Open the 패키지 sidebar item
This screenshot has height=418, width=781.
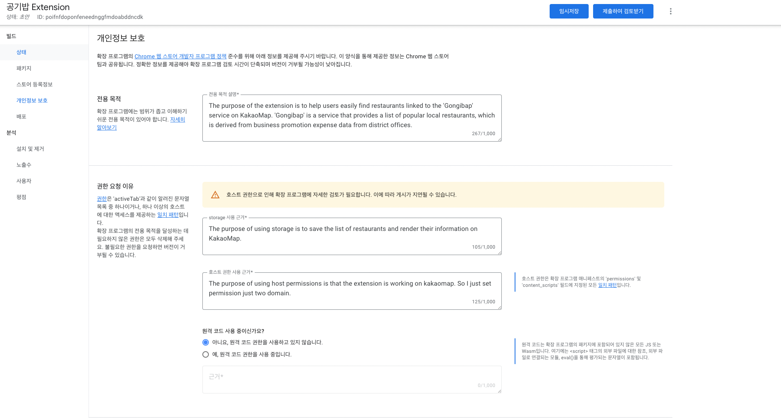tap(24, 68)
